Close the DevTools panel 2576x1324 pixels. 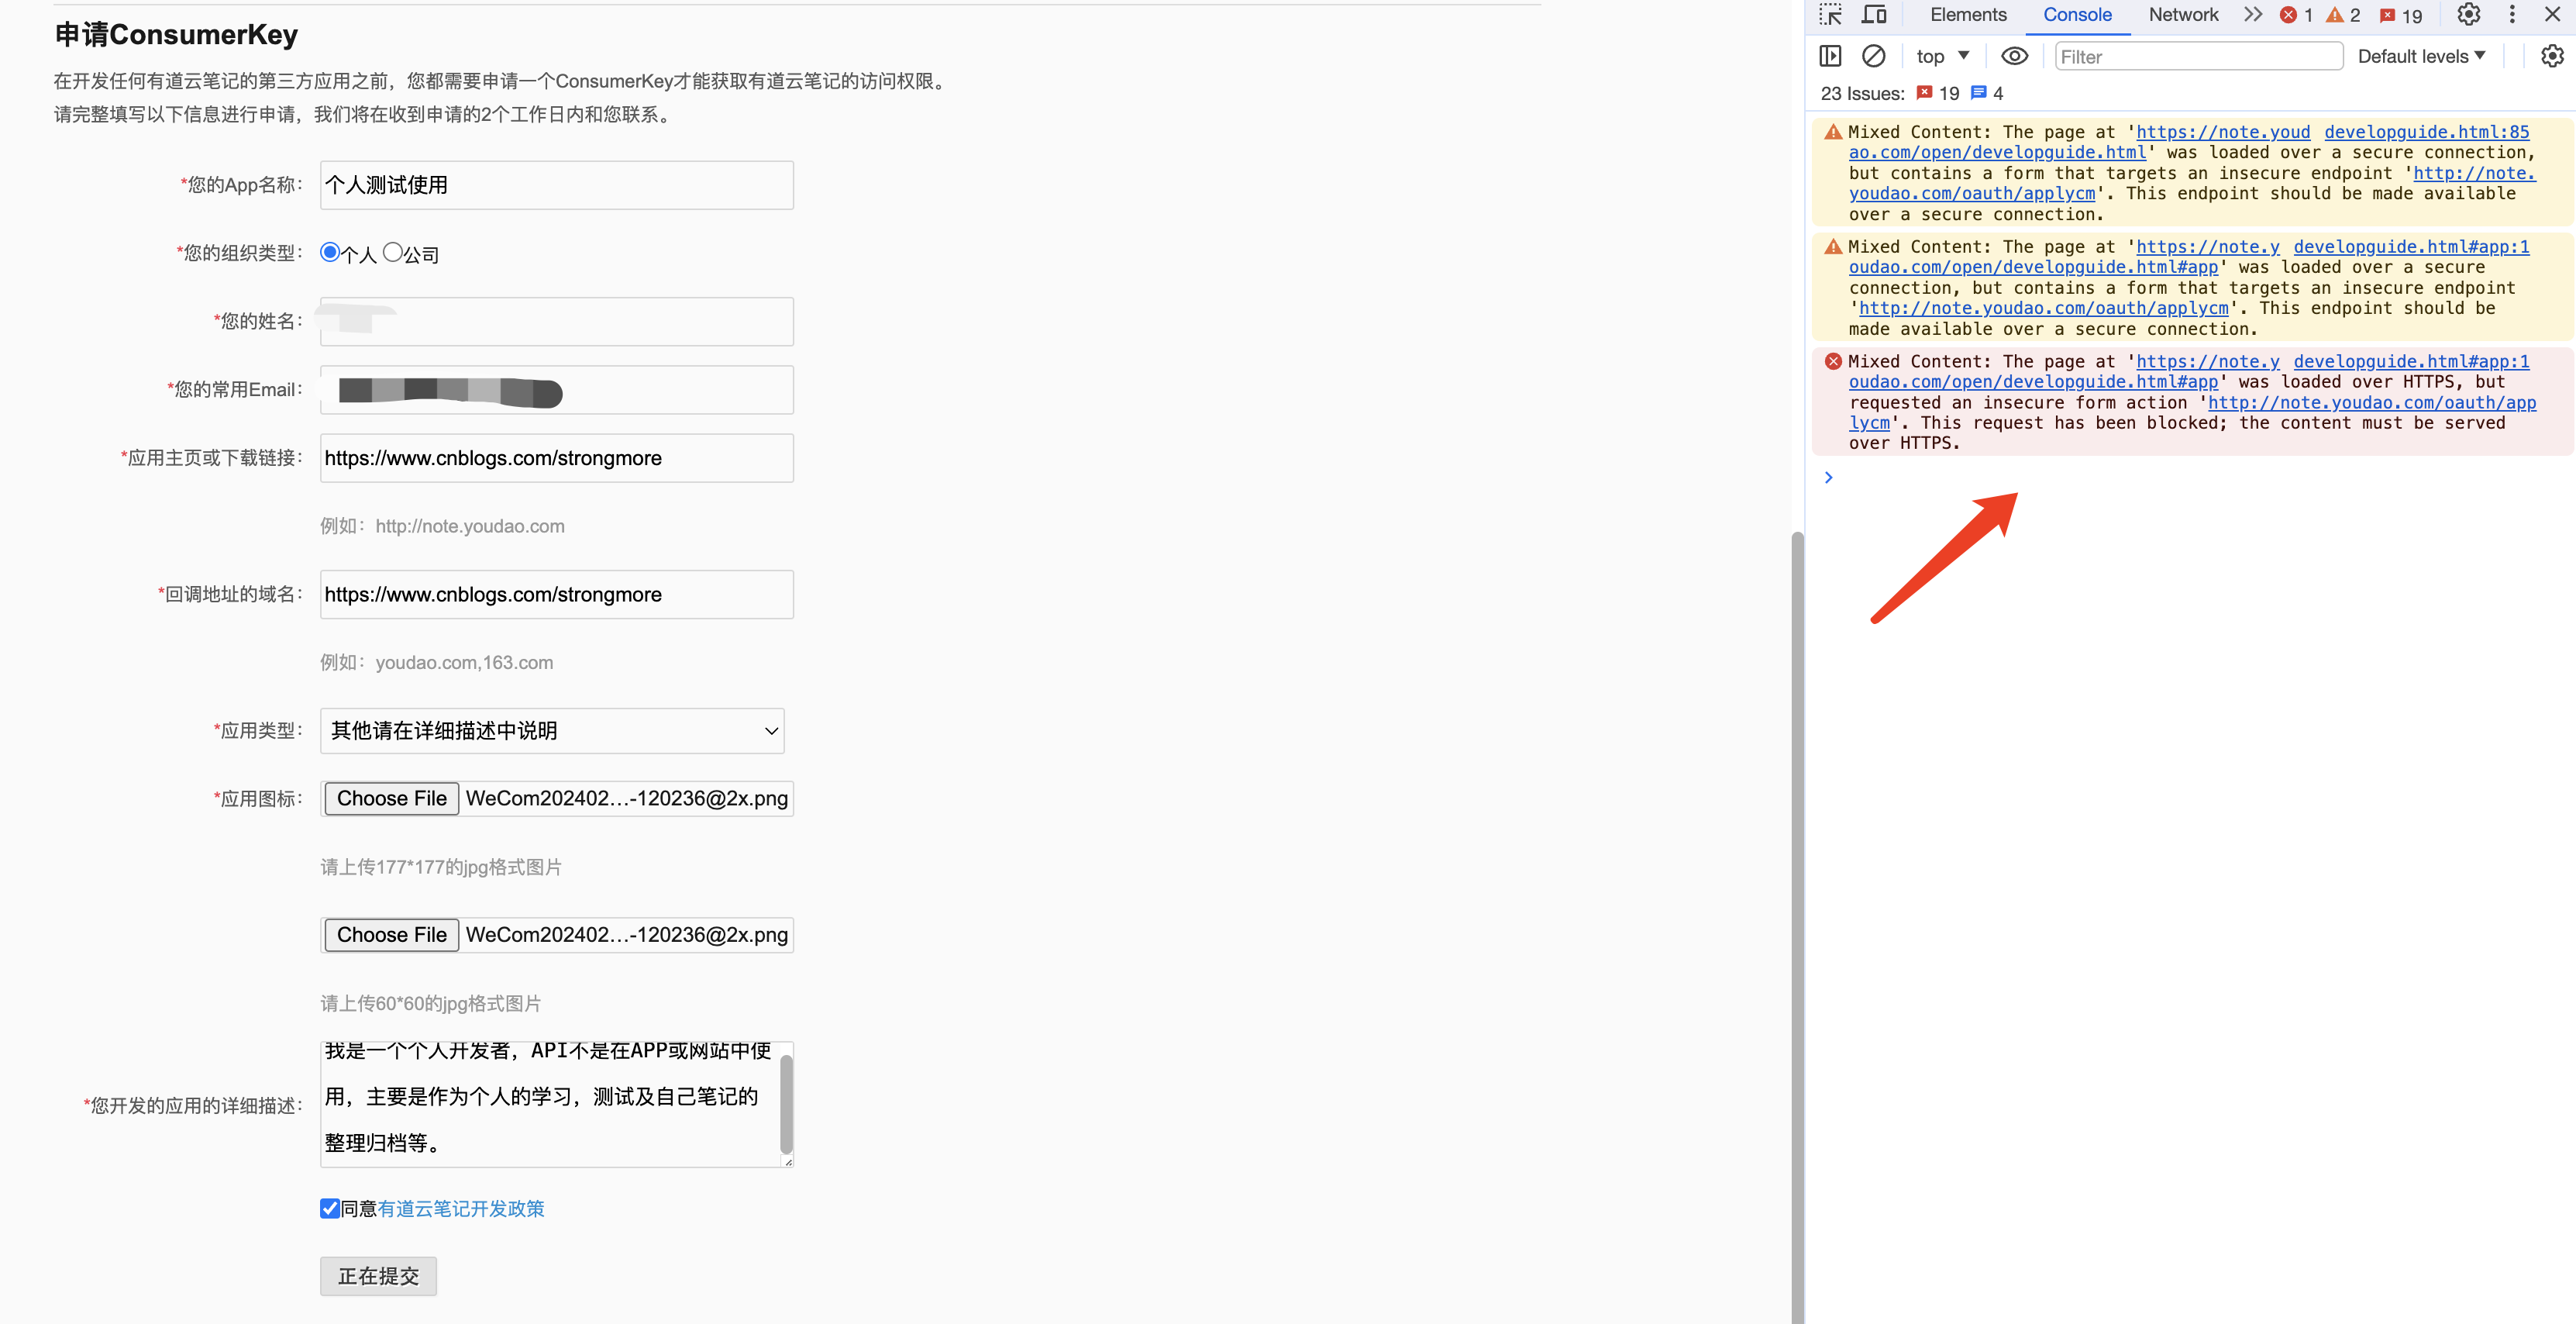coord(2553,15)
